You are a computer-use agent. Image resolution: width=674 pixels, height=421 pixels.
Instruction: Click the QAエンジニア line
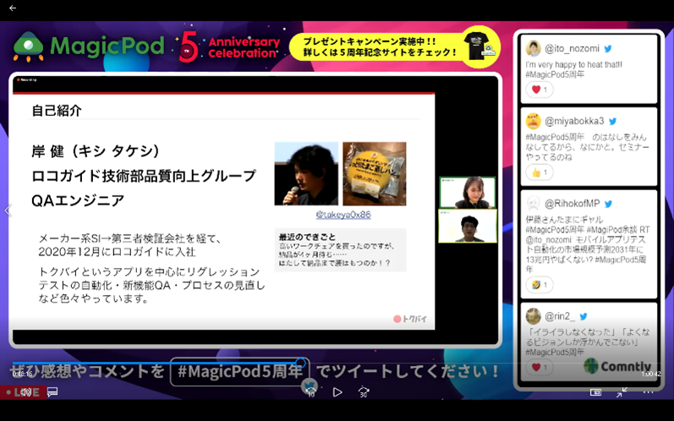(78, 200)
